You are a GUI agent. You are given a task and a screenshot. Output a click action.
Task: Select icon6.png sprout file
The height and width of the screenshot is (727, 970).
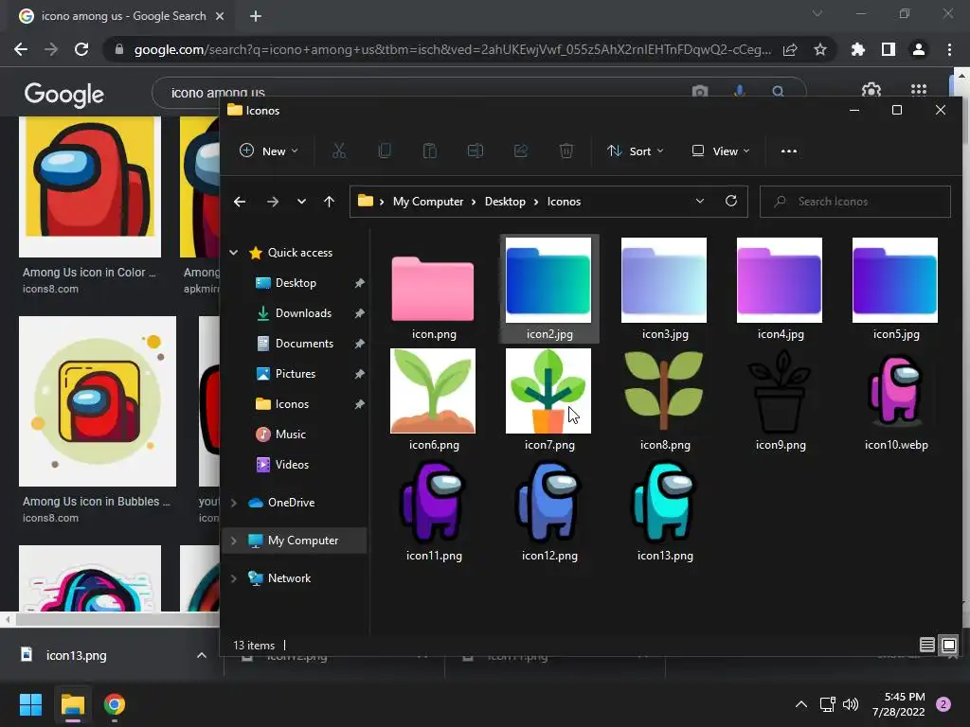pos(433,400)
